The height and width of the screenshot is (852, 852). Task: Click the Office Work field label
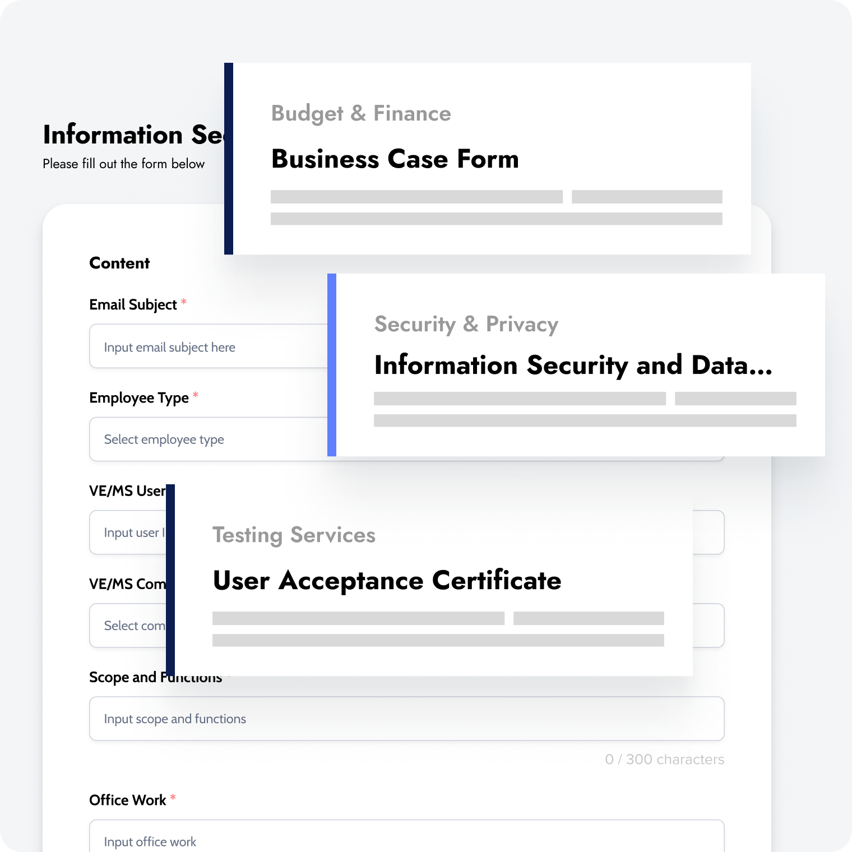[127, 800]
